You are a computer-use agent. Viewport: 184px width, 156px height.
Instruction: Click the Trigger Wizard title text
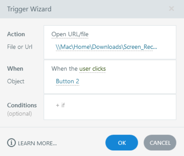29,9
